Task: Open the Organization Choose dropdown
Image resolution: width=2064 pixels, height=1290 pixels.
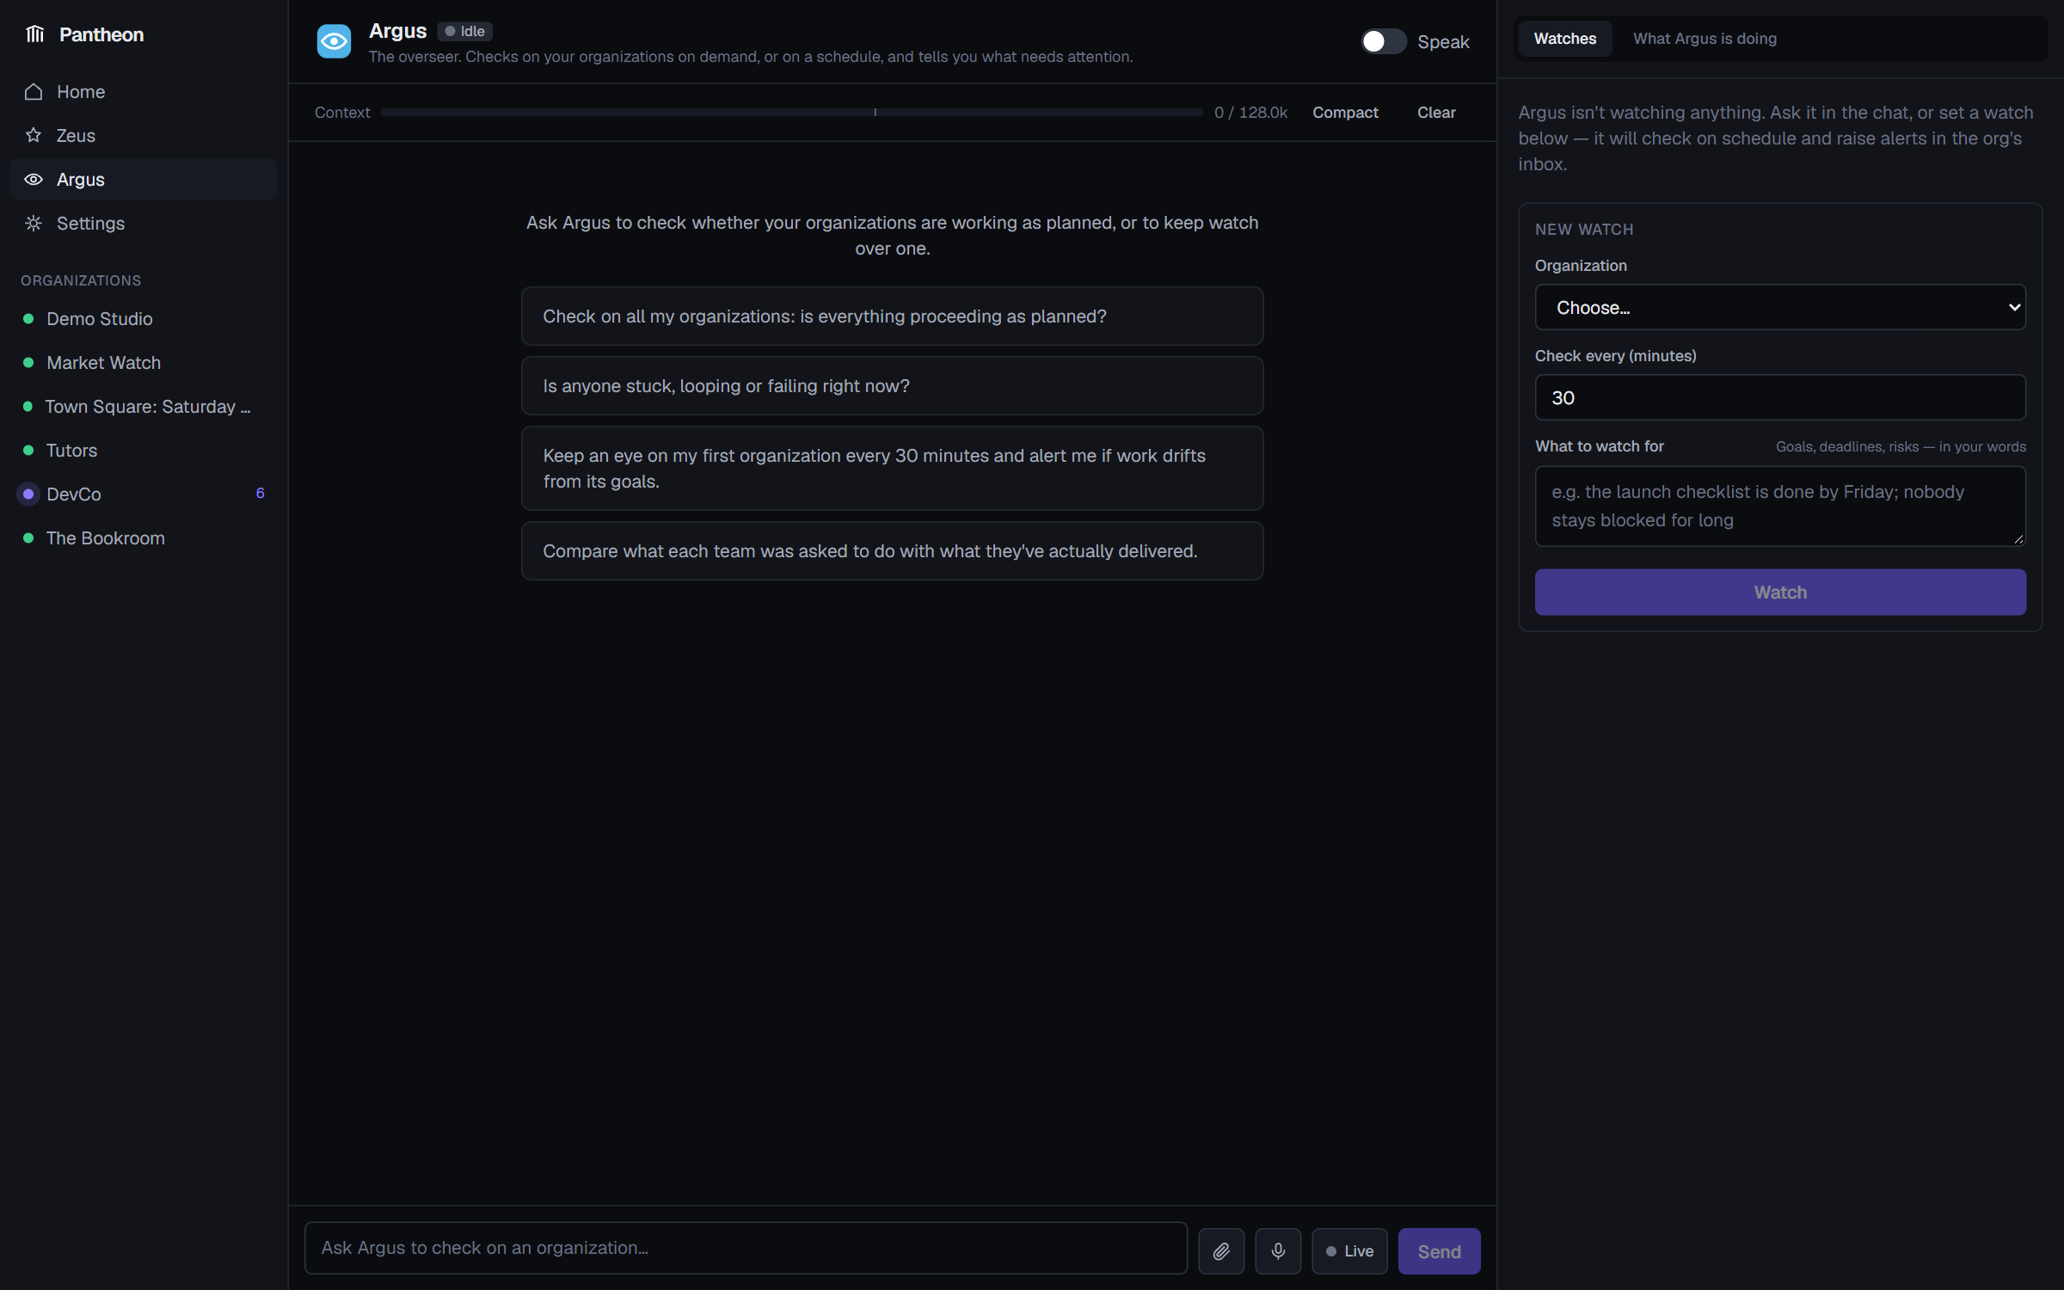Action: tap(1780, 308)
